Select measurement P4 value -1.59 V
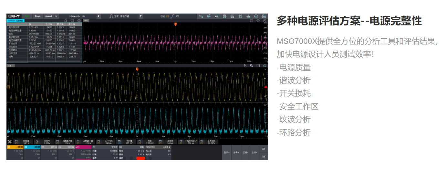The width and height of the screenshot is (446, 177). tap(85, 142)
